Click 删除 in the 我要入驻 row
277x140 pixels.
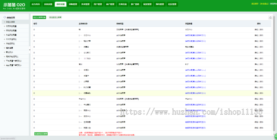tap(261, 128)
